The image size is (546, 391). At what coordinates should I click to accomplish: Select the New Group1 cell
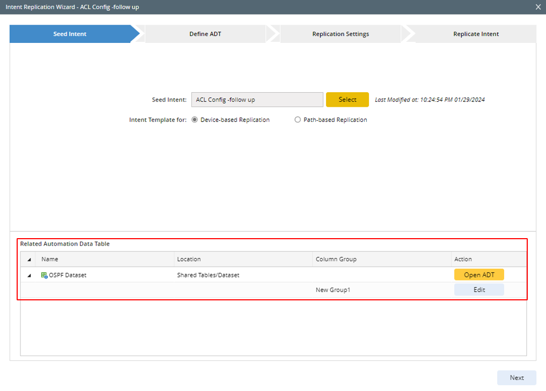pos(333,290)
